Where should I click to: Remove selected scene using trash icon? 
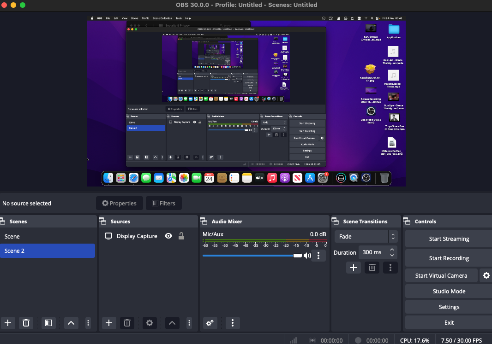point(26,323)
